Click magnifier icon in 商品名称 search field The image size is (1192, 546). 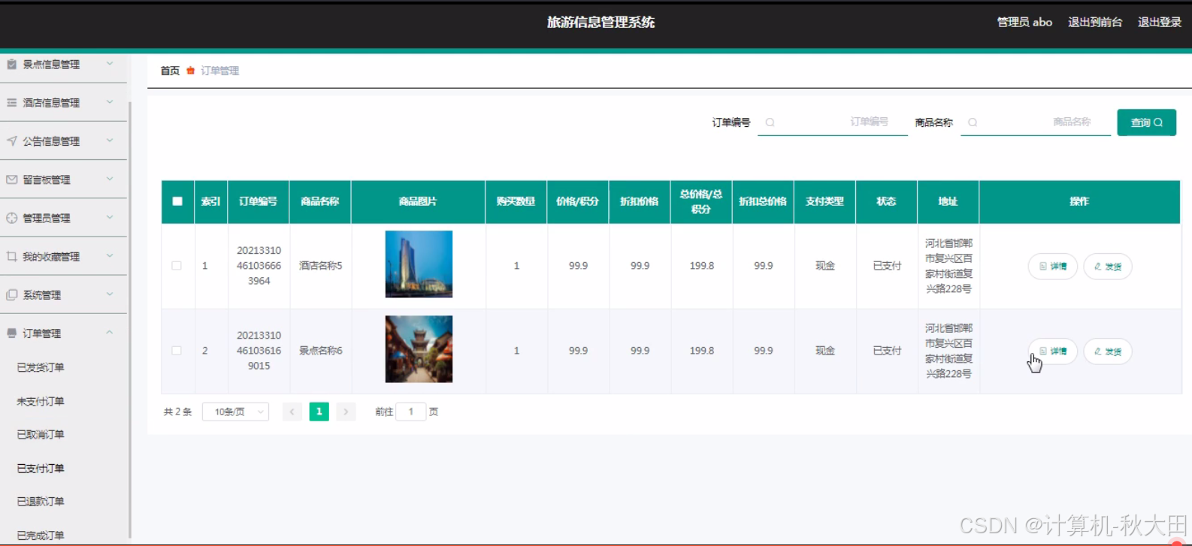[x=973, y=122]
